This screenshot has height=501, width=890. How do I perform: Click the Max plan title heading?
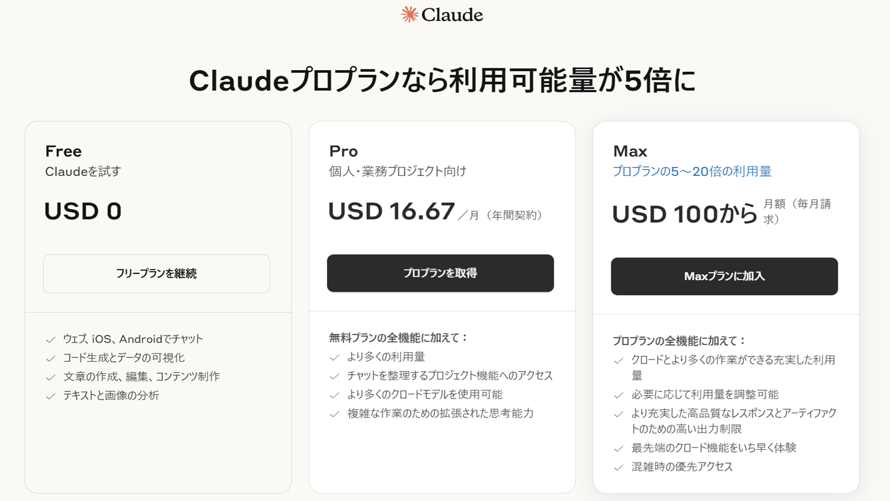point(630,151)
